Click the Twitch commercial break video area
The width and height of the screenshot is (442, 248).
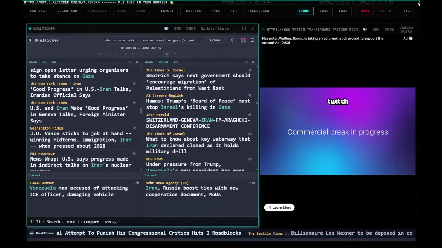tap(338, 132)
